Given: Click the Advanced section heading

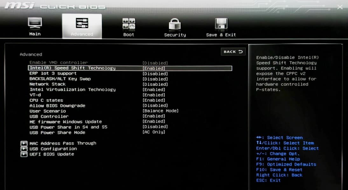Looking at the screenshot, I should click(31, 54).
